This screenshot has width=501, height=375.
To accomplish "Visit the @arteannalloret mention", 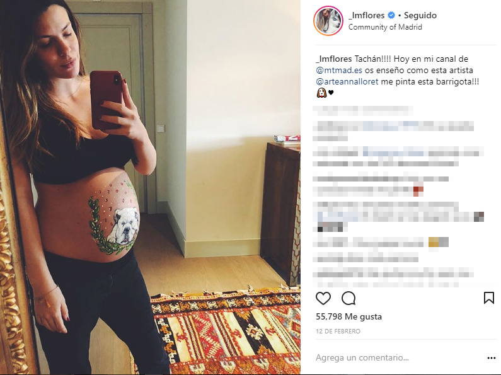I will click(347, 82).
